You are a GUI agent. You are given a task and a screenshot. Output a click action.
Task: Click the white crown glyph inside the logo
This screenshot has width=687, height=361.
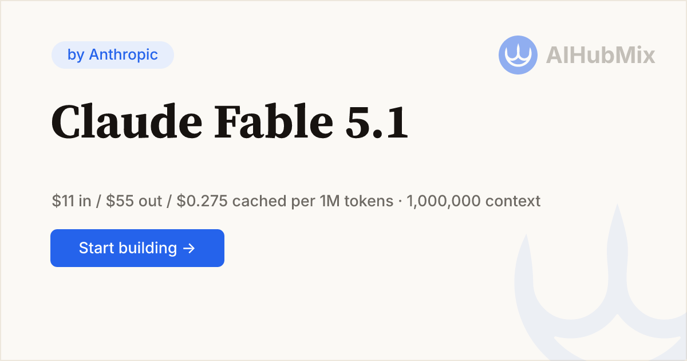tap(518, 56)
